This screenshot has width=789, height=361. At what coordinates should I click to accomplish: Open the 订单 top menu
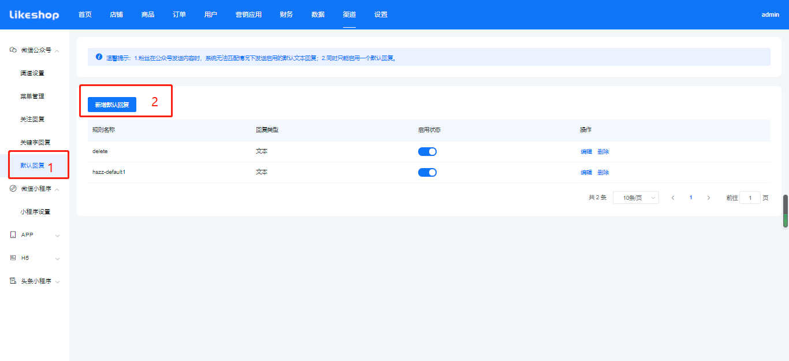179,14
